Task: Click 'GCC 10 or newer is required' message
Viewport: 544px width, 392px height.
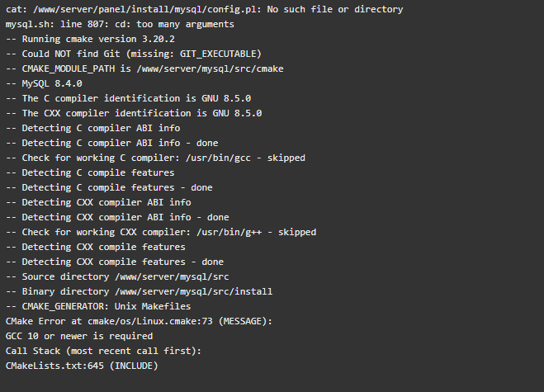Action: coord(79,336)
